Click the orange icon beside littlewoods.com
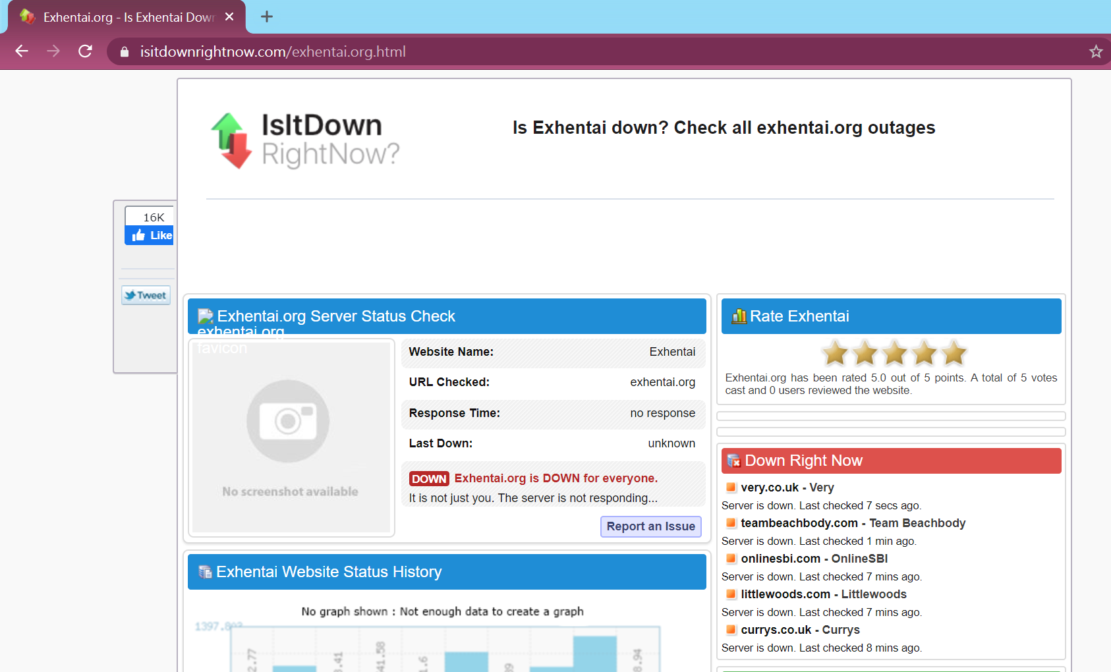 731,594
